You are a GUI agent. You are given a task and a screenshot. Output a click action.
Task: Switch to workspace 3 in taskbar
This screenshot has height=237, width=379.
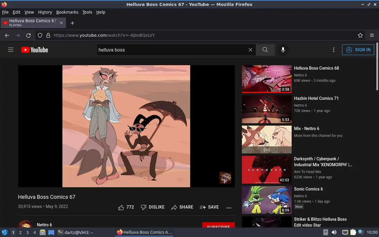click(x=27, y=233)
